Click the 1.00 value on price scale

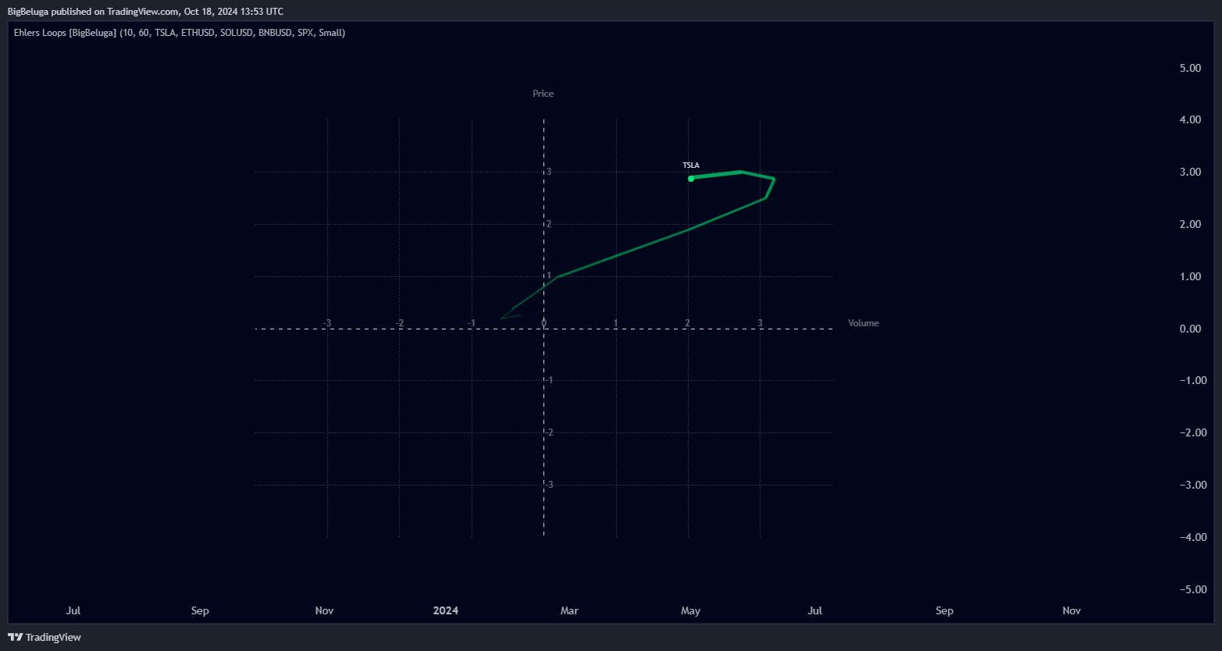tap(1190, 277)
